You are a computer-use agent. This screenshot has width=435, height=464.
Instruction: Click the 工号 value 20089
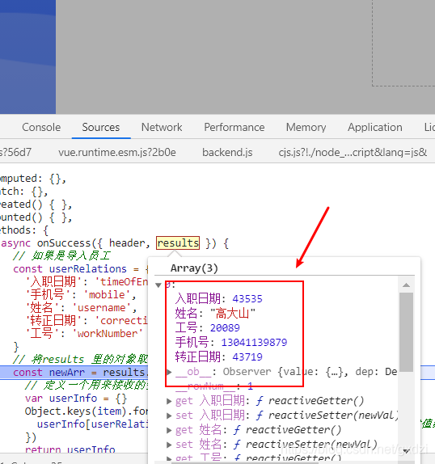(x=225, y=328)
